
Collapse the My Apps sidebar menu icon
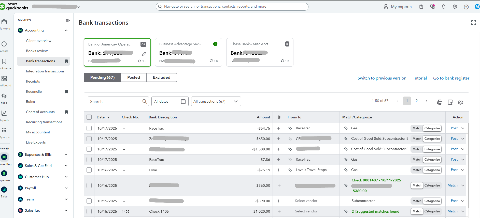click(x=68, y=21)
